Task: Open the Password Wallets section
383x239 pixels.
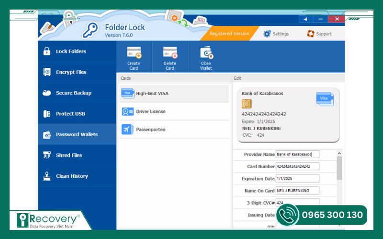Action: 77,134
